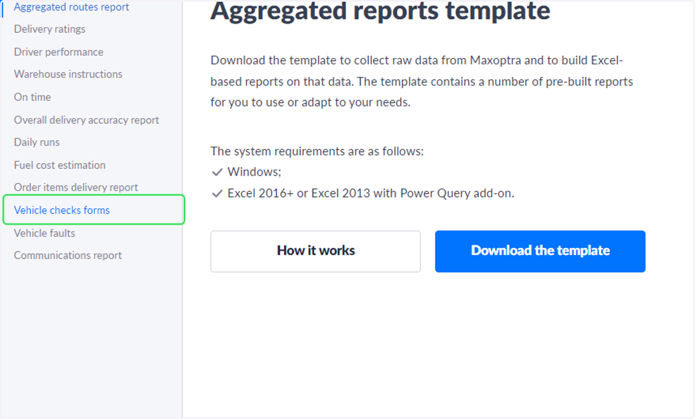Go to Daily runs report
Viewport: 695px width, 419px height.
coord(36,142)
